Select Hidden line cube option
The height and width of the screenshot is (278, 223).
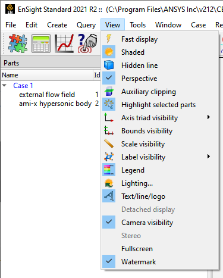point(160,65)
